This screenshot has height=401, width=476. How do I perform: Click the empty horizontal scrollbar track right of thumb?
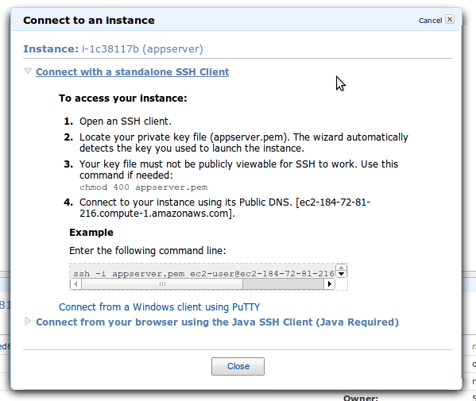coord(283,284)
